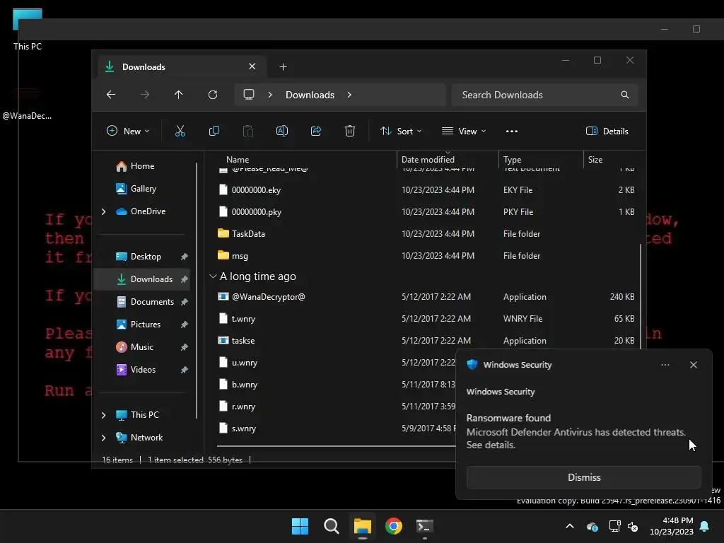
Task: Sort by Size column header
Action: coord(595,159)
